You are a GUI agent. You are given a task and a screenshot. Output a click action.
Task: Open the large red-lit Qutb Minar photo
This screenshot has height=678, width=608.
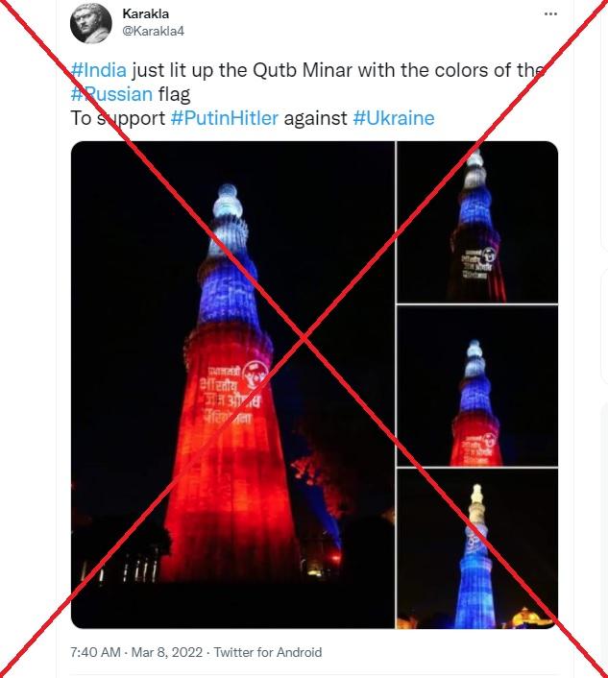tap(232, 384)
